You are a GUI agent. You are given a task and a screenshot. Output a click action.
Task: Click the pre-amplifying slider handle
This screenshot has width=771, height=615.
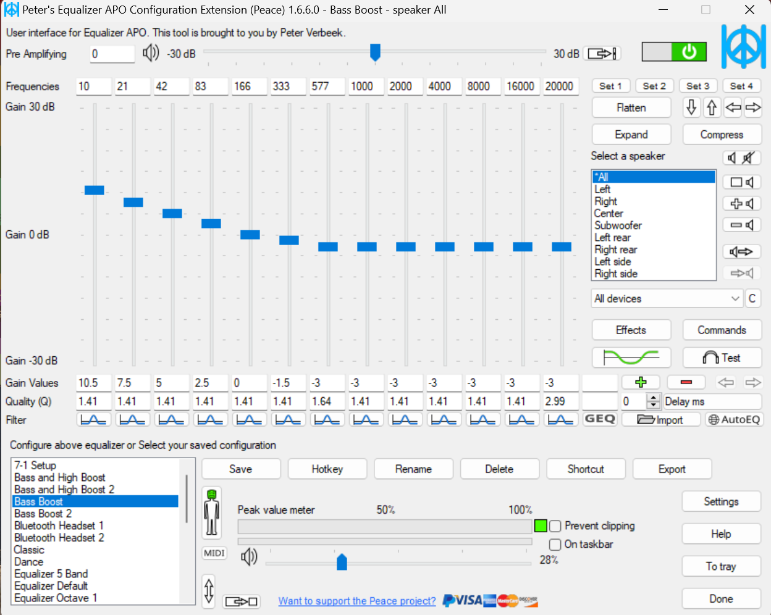(375, 52)
